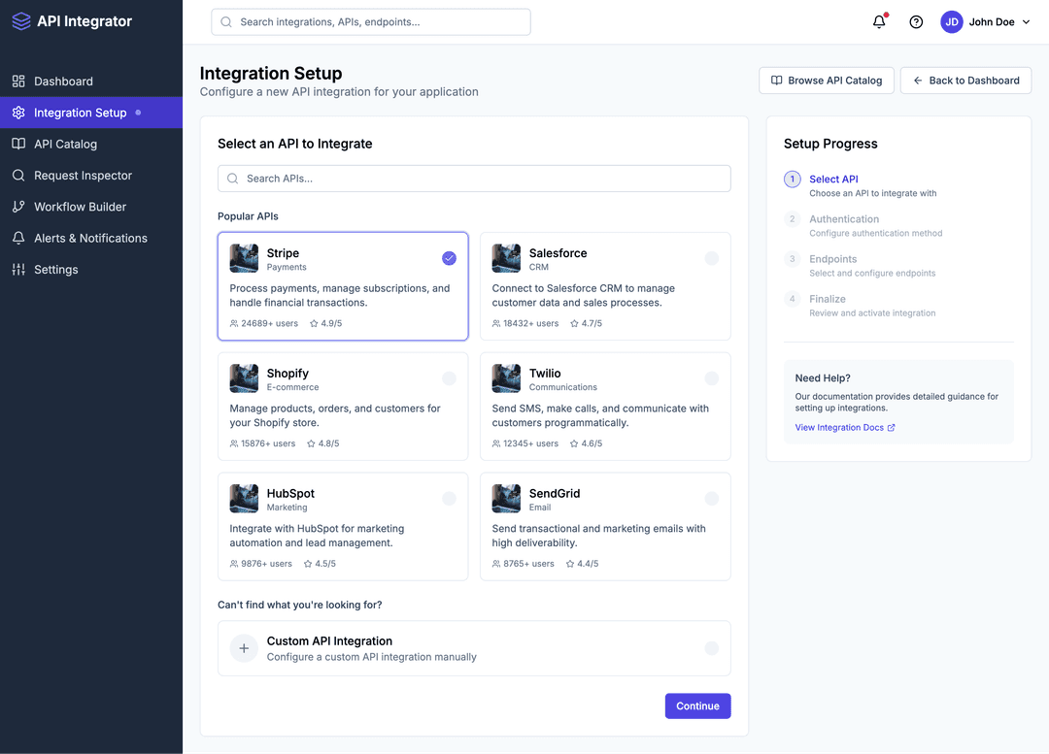Select the Salesforce API card

point(605,286)
